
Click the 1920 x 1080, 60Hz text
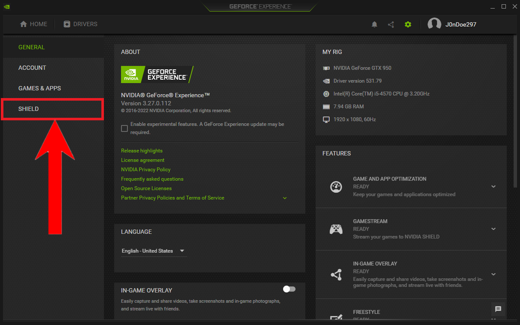coord(355,119)
